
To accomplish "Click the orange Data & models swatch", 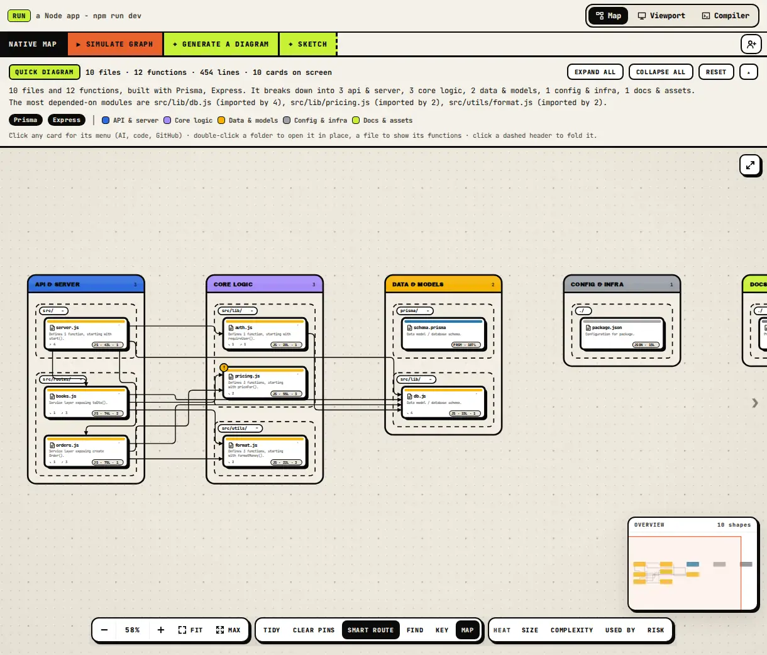I will [221, 120].
